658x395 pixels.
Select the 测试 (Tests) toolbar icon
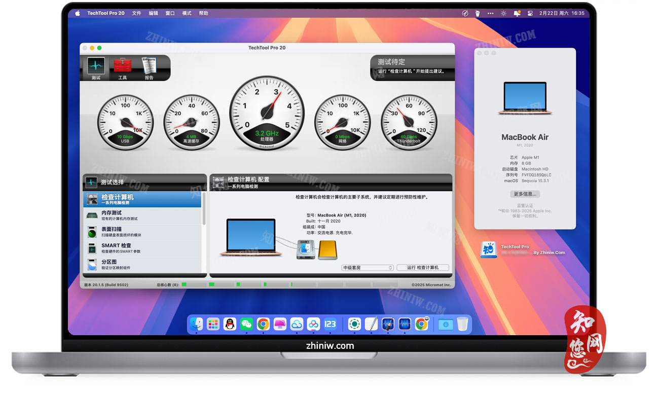click(96, 66)
